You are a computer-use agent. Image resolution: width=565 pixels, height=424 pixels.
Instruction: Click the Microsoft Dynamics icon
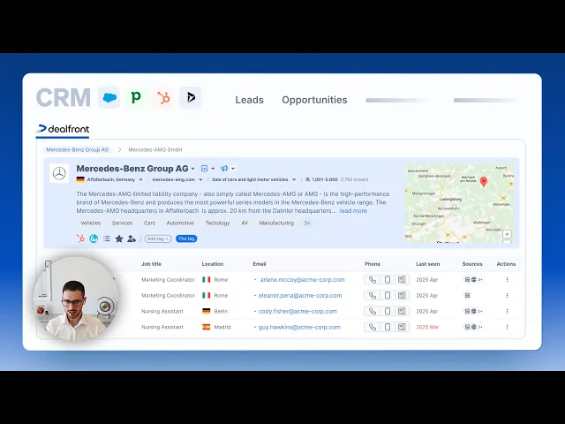pyautogui.click(x=191, y=97)
